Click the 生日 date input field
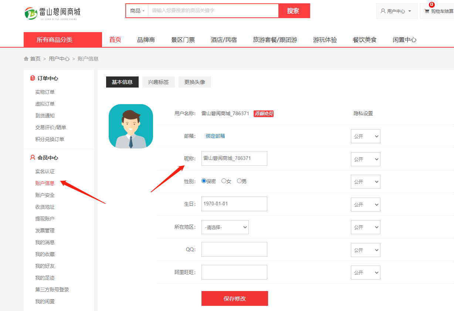This screenshot has width=454, height=311. tap(234, 204)
